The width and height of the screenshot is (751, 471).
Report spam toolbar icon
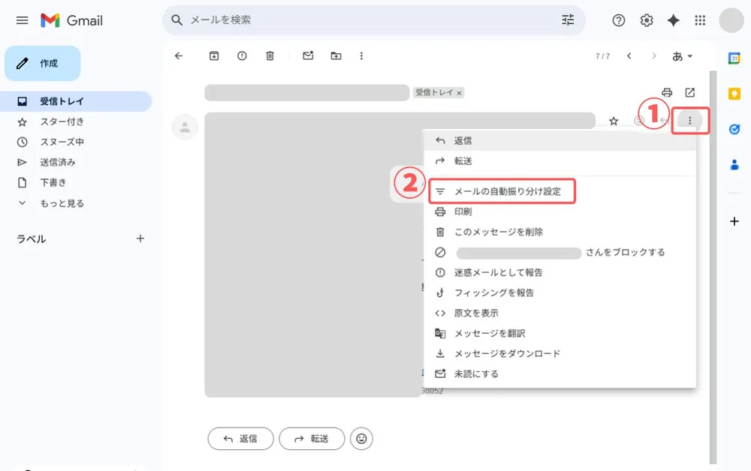coord(242,56)
